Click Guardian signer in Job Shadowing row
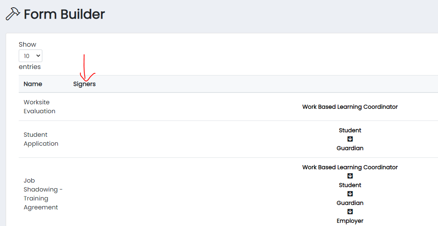 point(350,203)
